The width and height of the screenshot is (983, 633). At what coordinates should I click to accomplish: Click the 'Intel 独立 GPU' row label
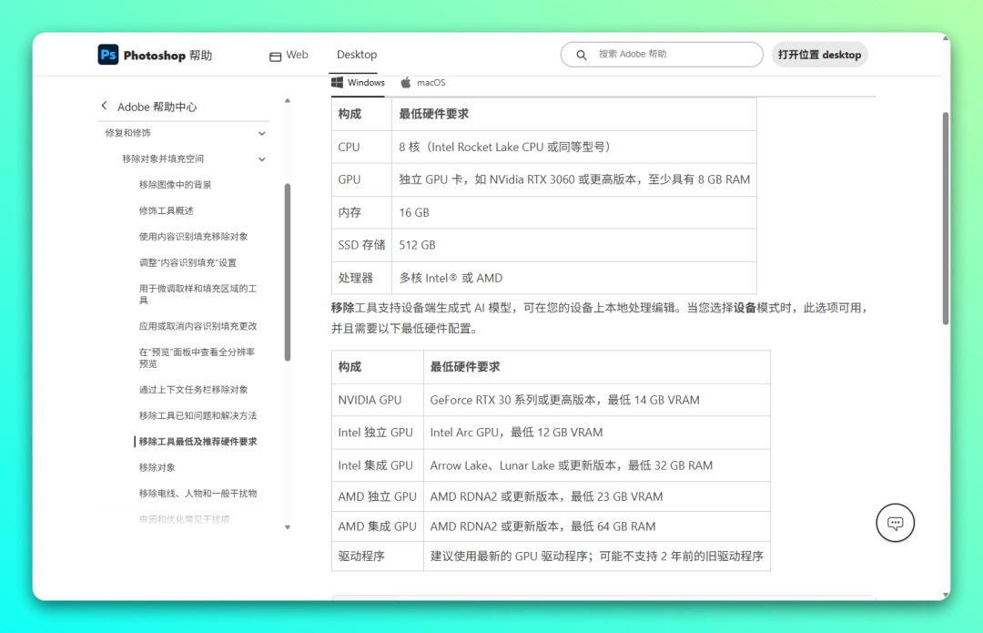tap(376, 433)
